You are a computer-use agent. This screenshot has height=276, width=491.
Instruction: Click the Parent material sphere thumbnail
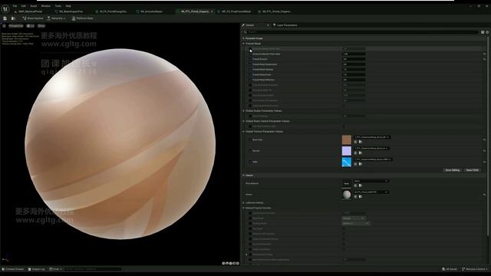pyautogui.click(x=346, y=194)
